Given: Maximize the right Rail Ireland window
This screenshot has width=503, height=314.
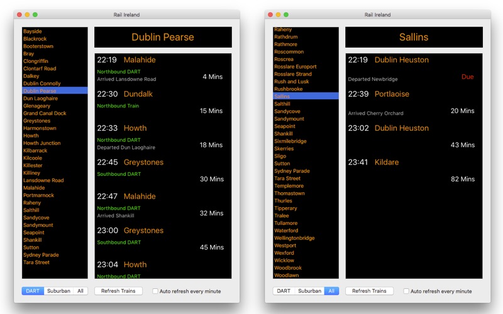Looking at the screenshot, I should [x=286, y=14].
